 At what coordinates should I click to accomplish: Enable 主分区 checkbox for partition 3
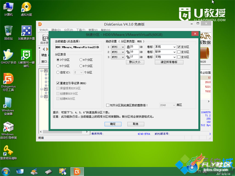[x=179, y=57]
